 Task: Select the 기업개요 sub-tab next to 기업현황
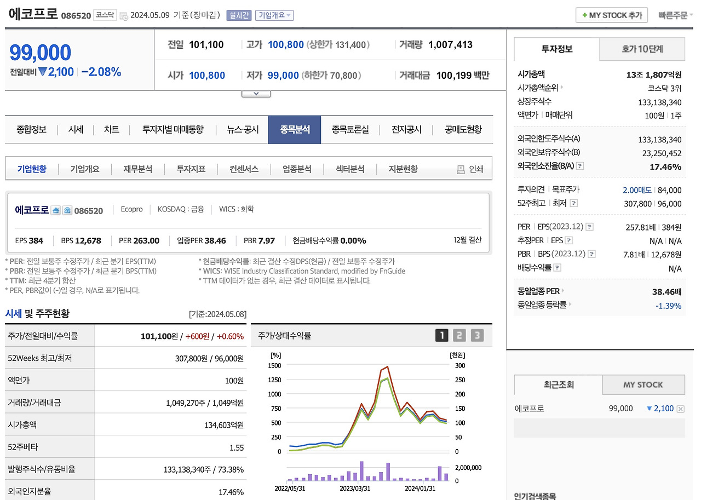pos(85,169)
